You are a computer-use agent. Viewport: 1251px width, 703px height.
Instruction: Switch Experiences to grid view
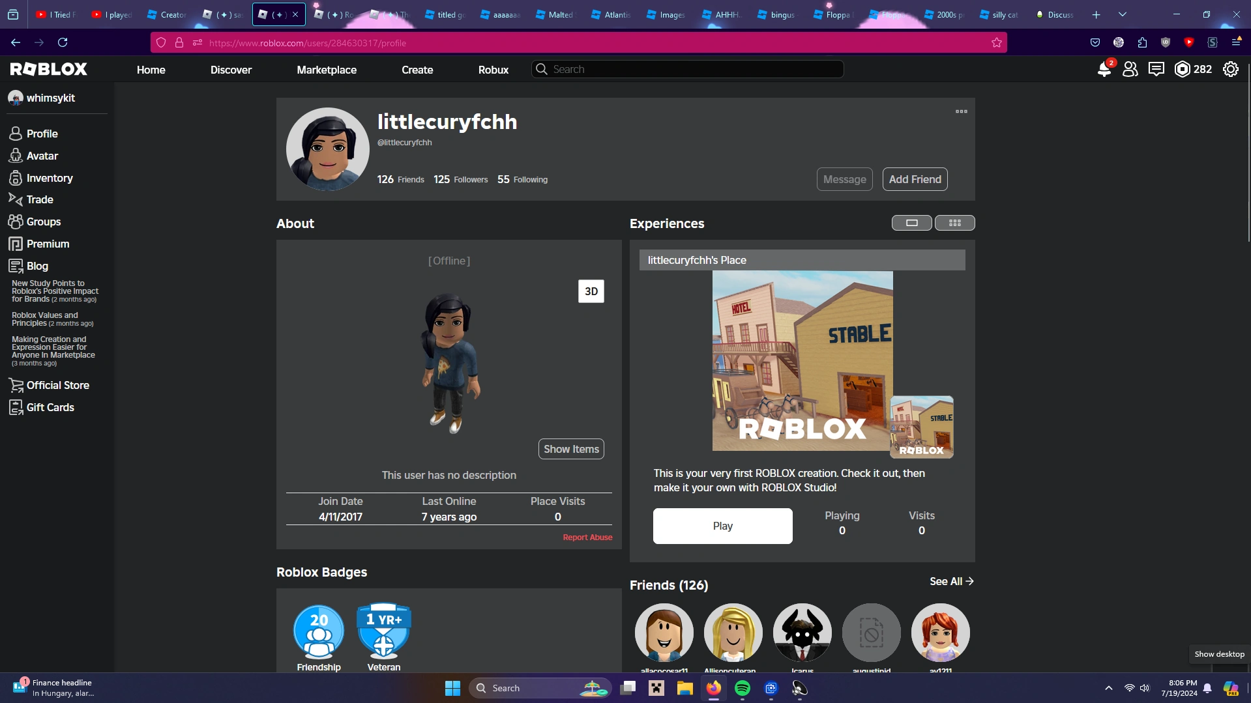click(954, 222)
